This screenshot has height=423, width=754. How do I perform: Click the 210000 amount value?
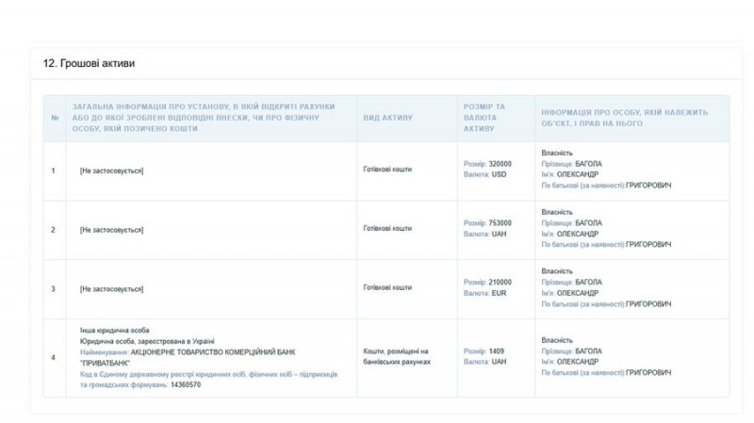pos(500,282)
